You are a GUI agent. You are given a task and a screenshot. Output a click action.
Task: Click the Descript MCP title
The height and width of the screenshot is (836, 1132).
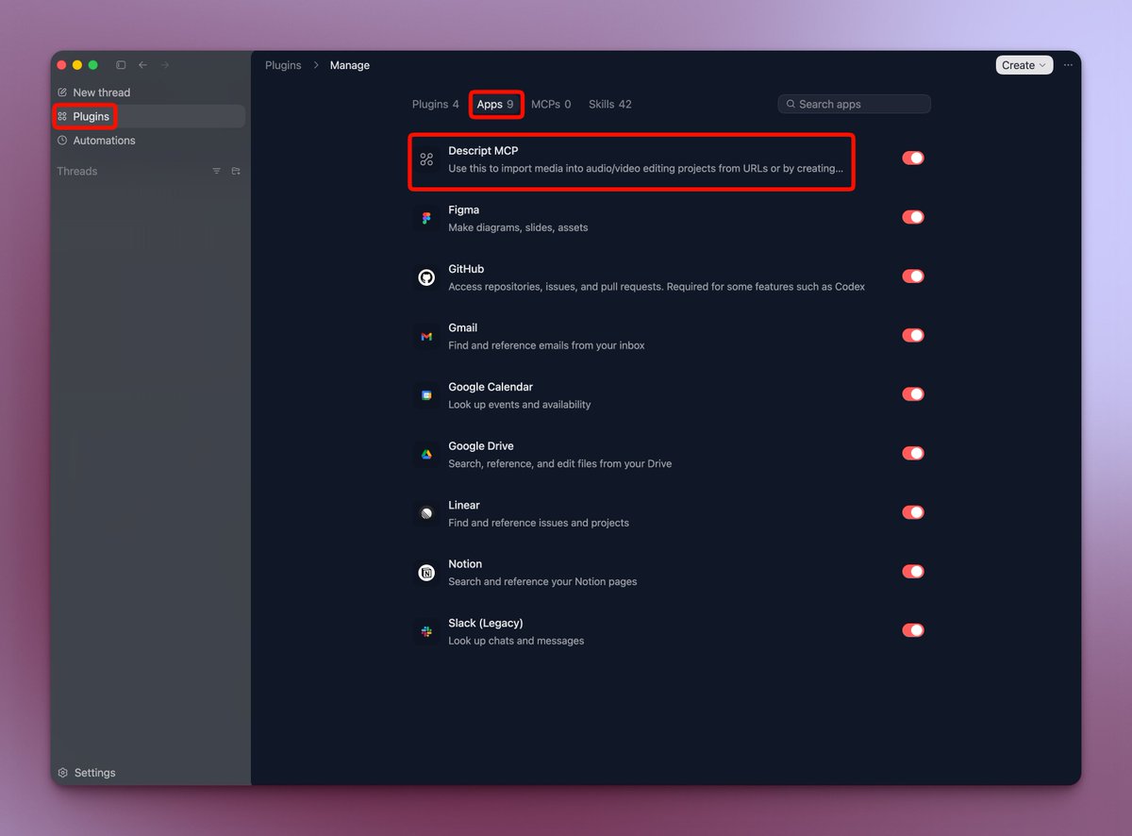coord(483,151)
